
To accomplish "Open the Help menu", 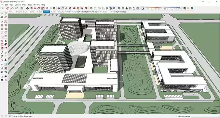I will click(x=43, y=5).
